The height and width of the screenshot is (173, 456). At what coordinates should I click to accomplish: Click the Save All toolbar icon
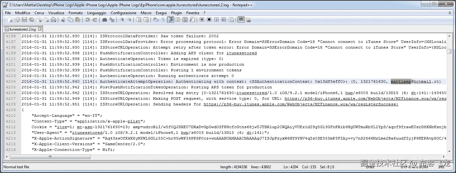click(31, 20)
